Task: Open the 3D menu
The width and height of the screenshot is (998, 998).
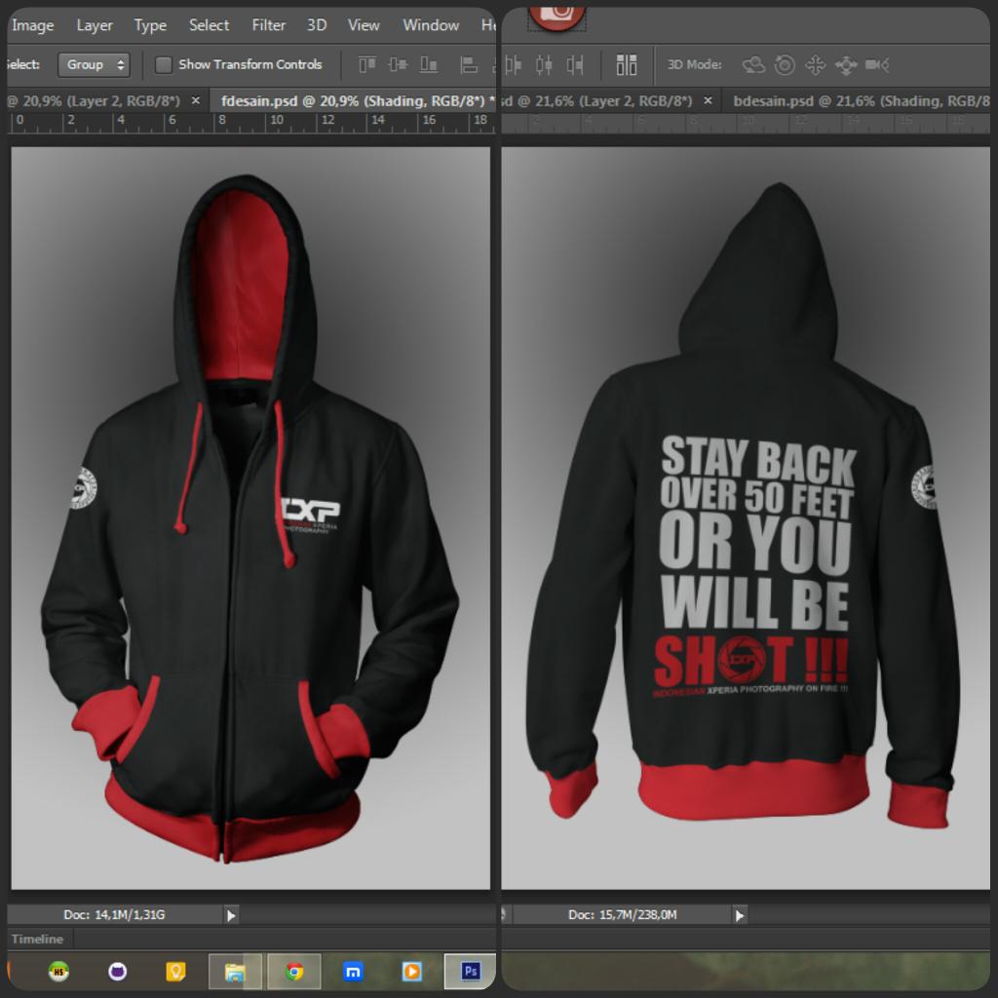Action: 317,25
